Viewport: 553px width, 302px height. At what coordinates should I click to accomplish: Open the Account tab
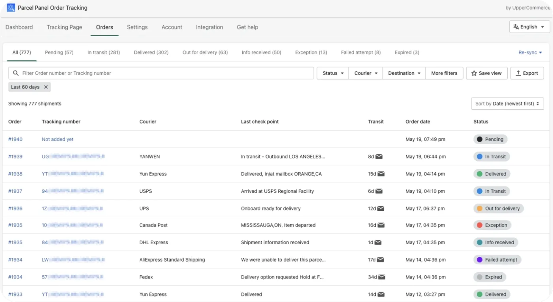pos(172,27)
